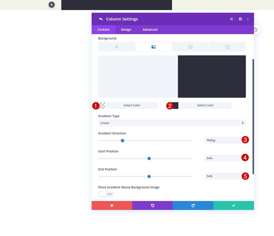This screenshot has height=236, width=274.
Task: Switch to the Design tab
Action: tap(126, 30)
